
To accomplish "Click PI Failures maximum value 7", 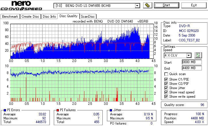I will click(98, 118).
